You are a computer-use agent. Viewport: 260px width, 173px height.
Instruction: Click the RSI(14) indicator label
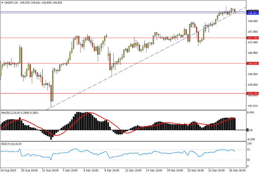tap(7, 144)
